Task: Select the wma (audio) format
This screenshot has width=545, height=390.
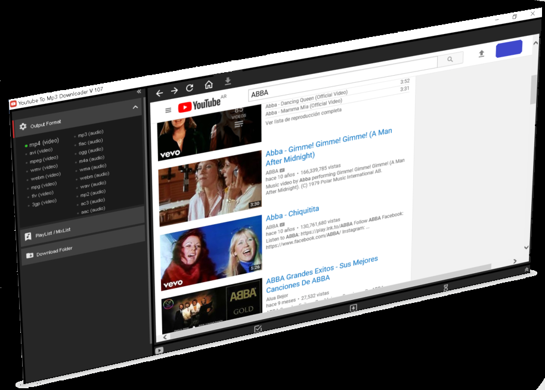Action: [92, 168]
